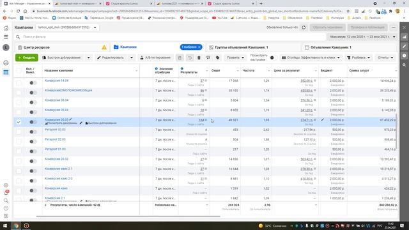Viewport: 409px width, 230px height.
Task: Open the Ads Manager home icon
Action: pyautogui.click(x=6, y=28)
